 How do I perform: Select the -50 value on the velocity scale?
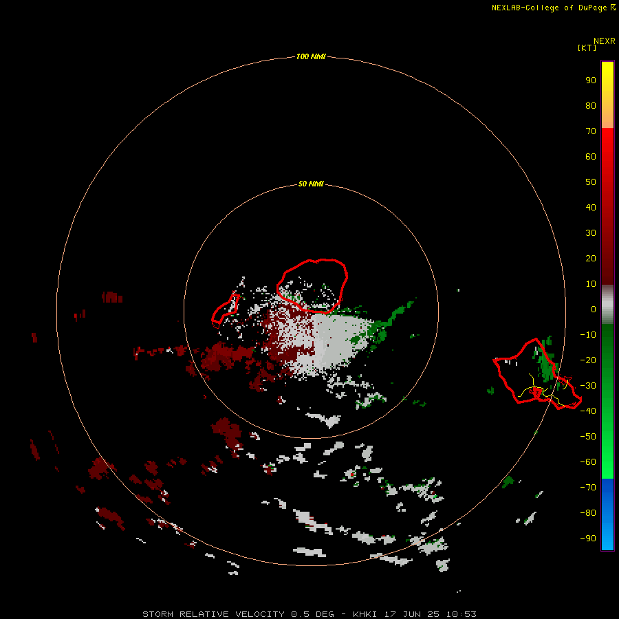588,437
